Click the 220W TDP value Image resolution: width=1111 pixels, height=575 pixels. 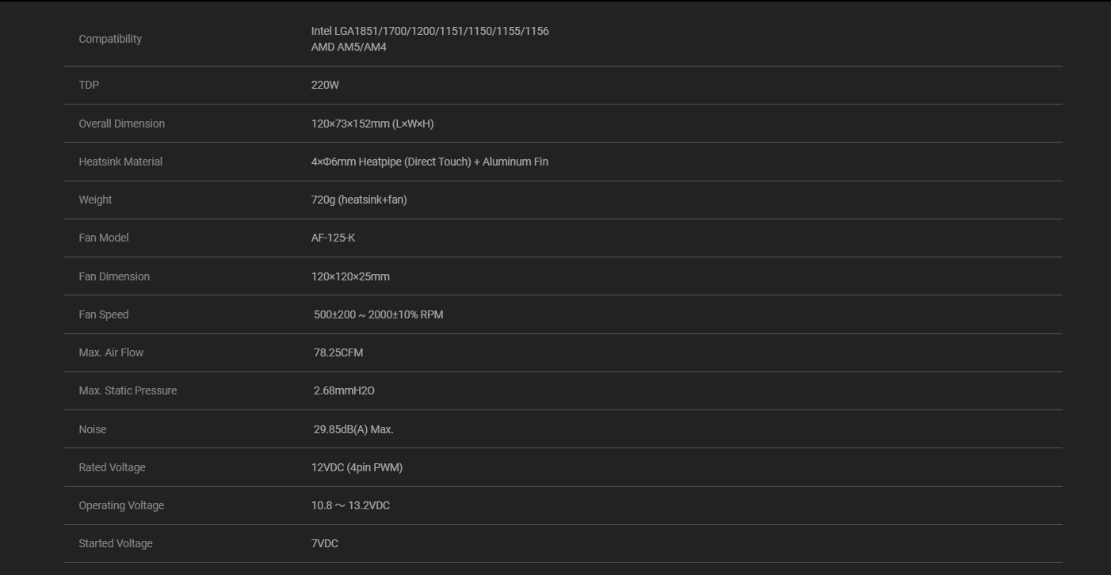(x=325, y=85)
